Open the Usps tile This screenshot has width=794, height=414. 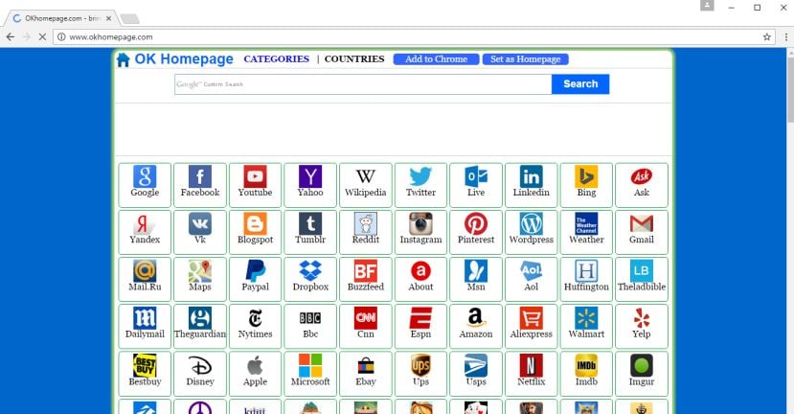tap(476, 374)
